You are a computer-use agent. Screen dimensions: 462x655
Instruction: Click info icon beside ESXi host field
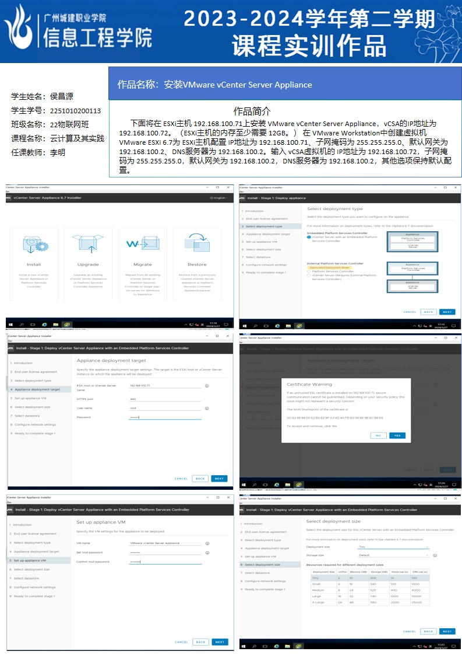click(207, 386)
